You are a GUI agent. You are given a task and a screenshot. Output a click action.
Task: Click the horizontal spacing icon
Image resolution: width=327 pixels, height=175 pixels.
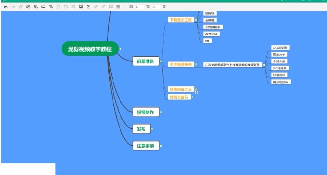[x=131, y=7]
